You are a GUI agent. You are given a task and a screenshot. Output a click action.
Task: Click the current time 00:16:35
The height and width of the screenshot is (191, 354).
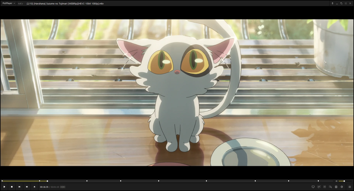pos(44,187)
